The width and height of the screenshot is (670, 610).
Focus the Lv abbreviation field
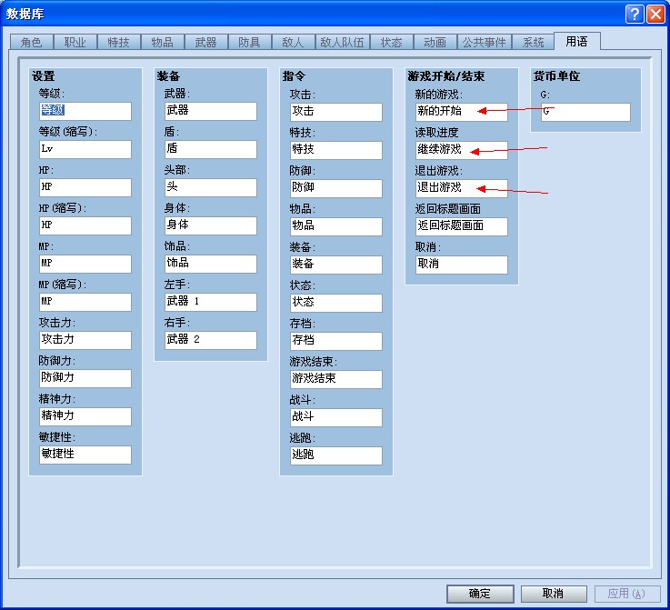pyautogui.click(x=85, y=149)
